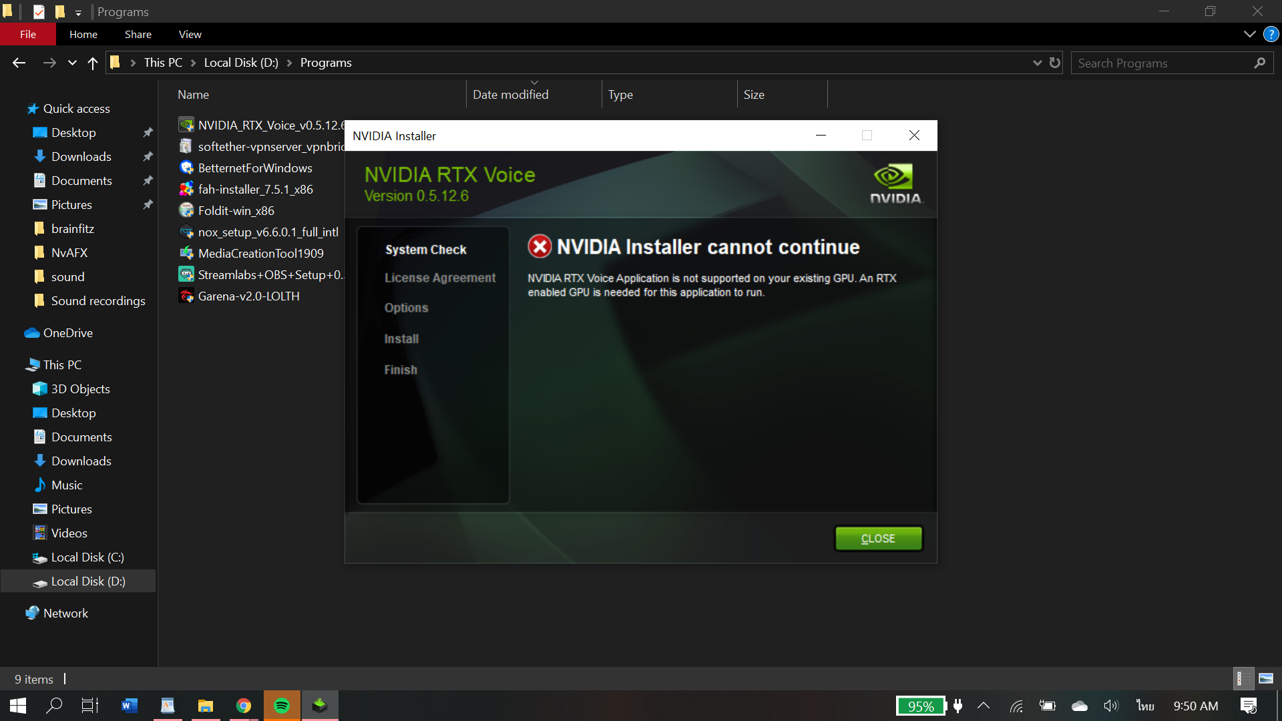Click the Search Programs input field
The width and height of the screenshot is (1282, 721).
(1162, 63)
